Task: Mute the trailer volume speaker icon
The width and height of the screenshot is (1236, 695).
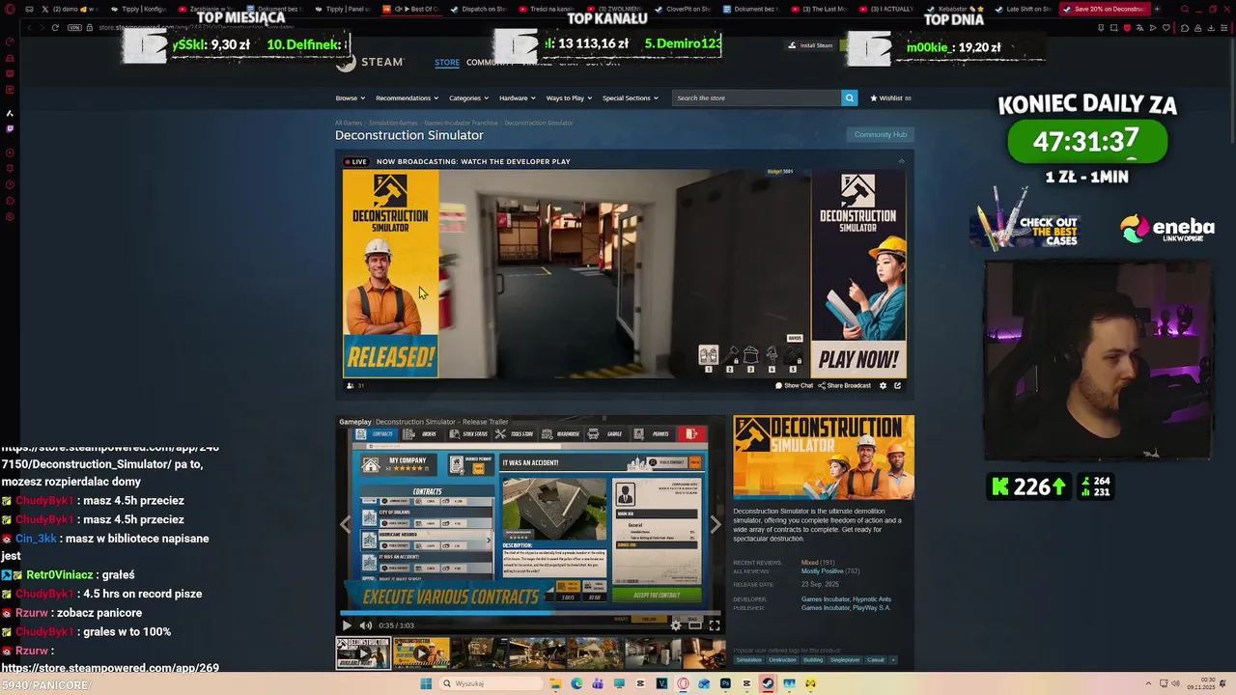Action: point(365,625)
